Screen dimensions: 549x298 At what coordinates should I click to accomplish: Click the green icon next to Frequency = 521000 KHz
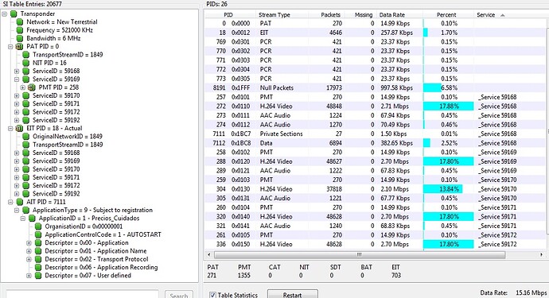click(20, 30)
